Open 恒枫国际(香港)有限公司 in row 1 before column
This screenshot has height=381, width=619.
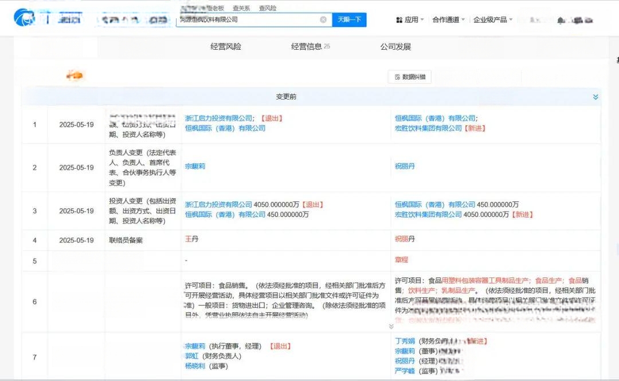[225, 128]
